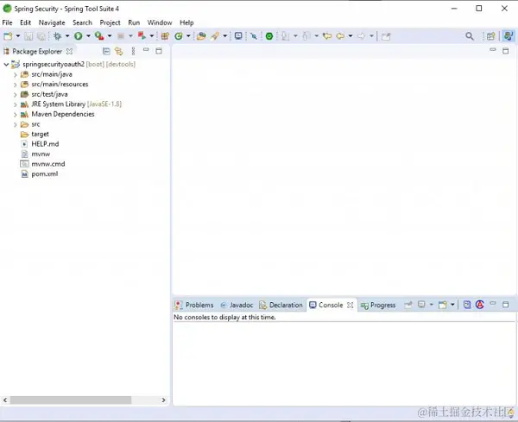The width and height of the screenshot is (518, 422).
Task: Open the File menu
Action: [7, 22]
